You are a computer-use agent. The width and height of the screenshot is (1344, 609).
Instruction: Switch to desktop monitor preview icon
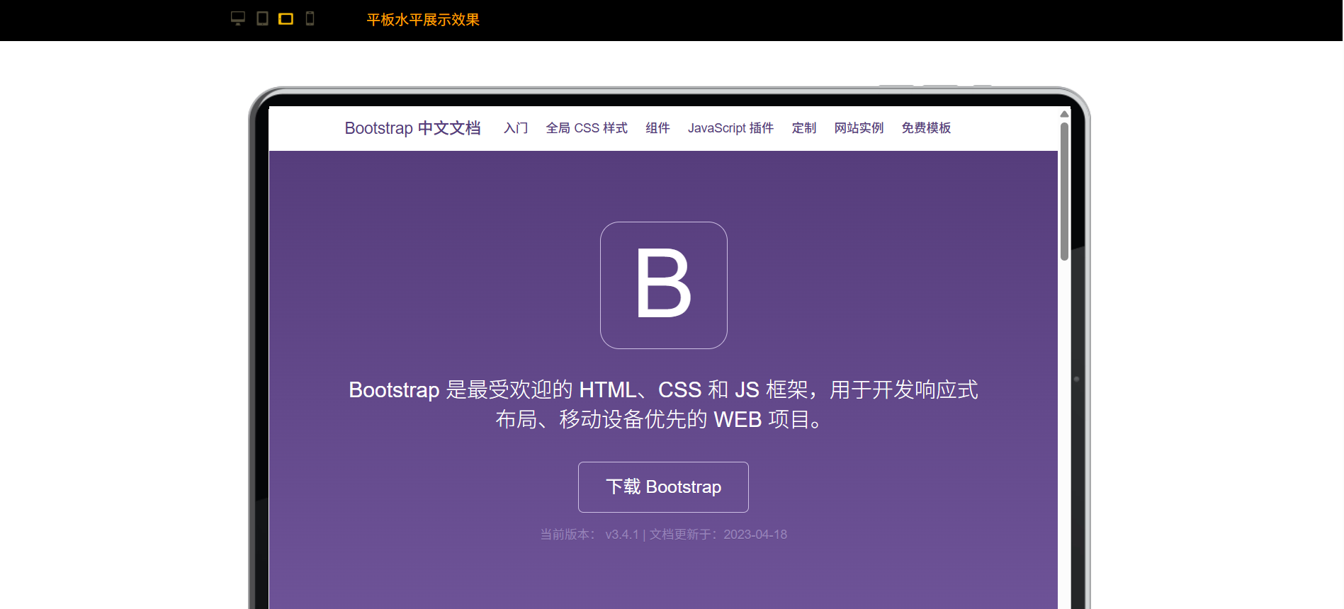coord(238,18)
